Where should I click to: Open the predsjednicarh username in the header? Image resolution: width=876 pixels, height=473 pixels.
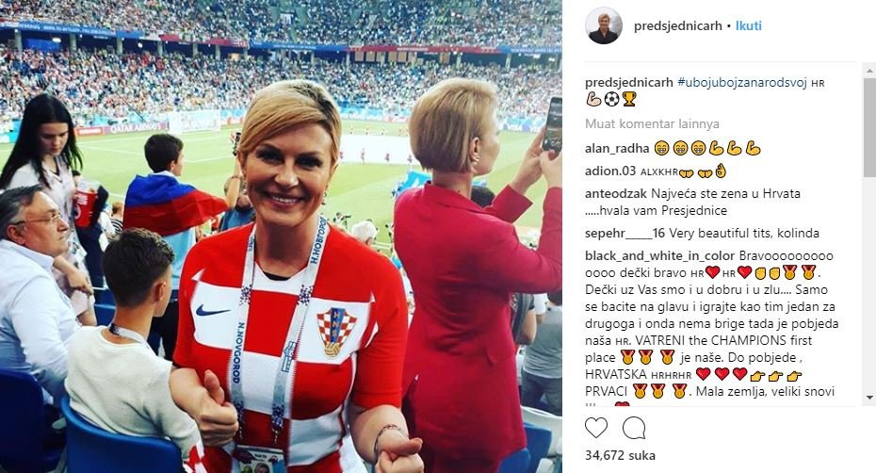pos(678,25)
